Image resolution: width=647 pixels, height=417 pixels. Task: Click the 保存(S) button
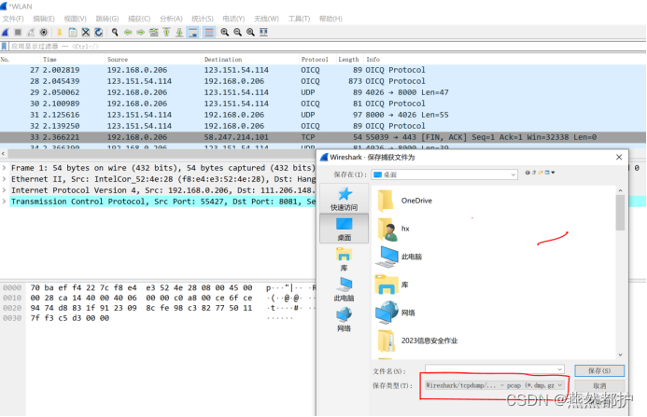599,370
